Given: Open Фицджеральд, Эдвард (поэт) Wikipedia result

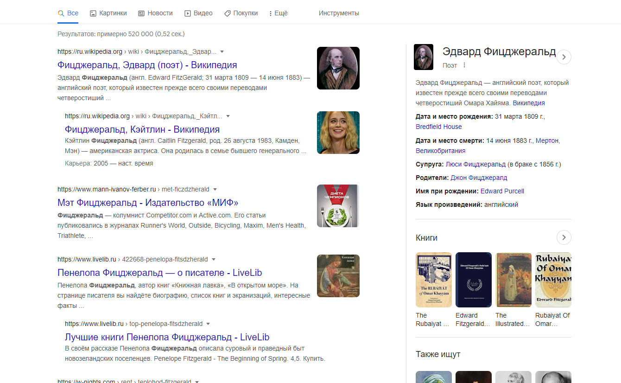Looking at the screenshot, I should coord(147,65).
